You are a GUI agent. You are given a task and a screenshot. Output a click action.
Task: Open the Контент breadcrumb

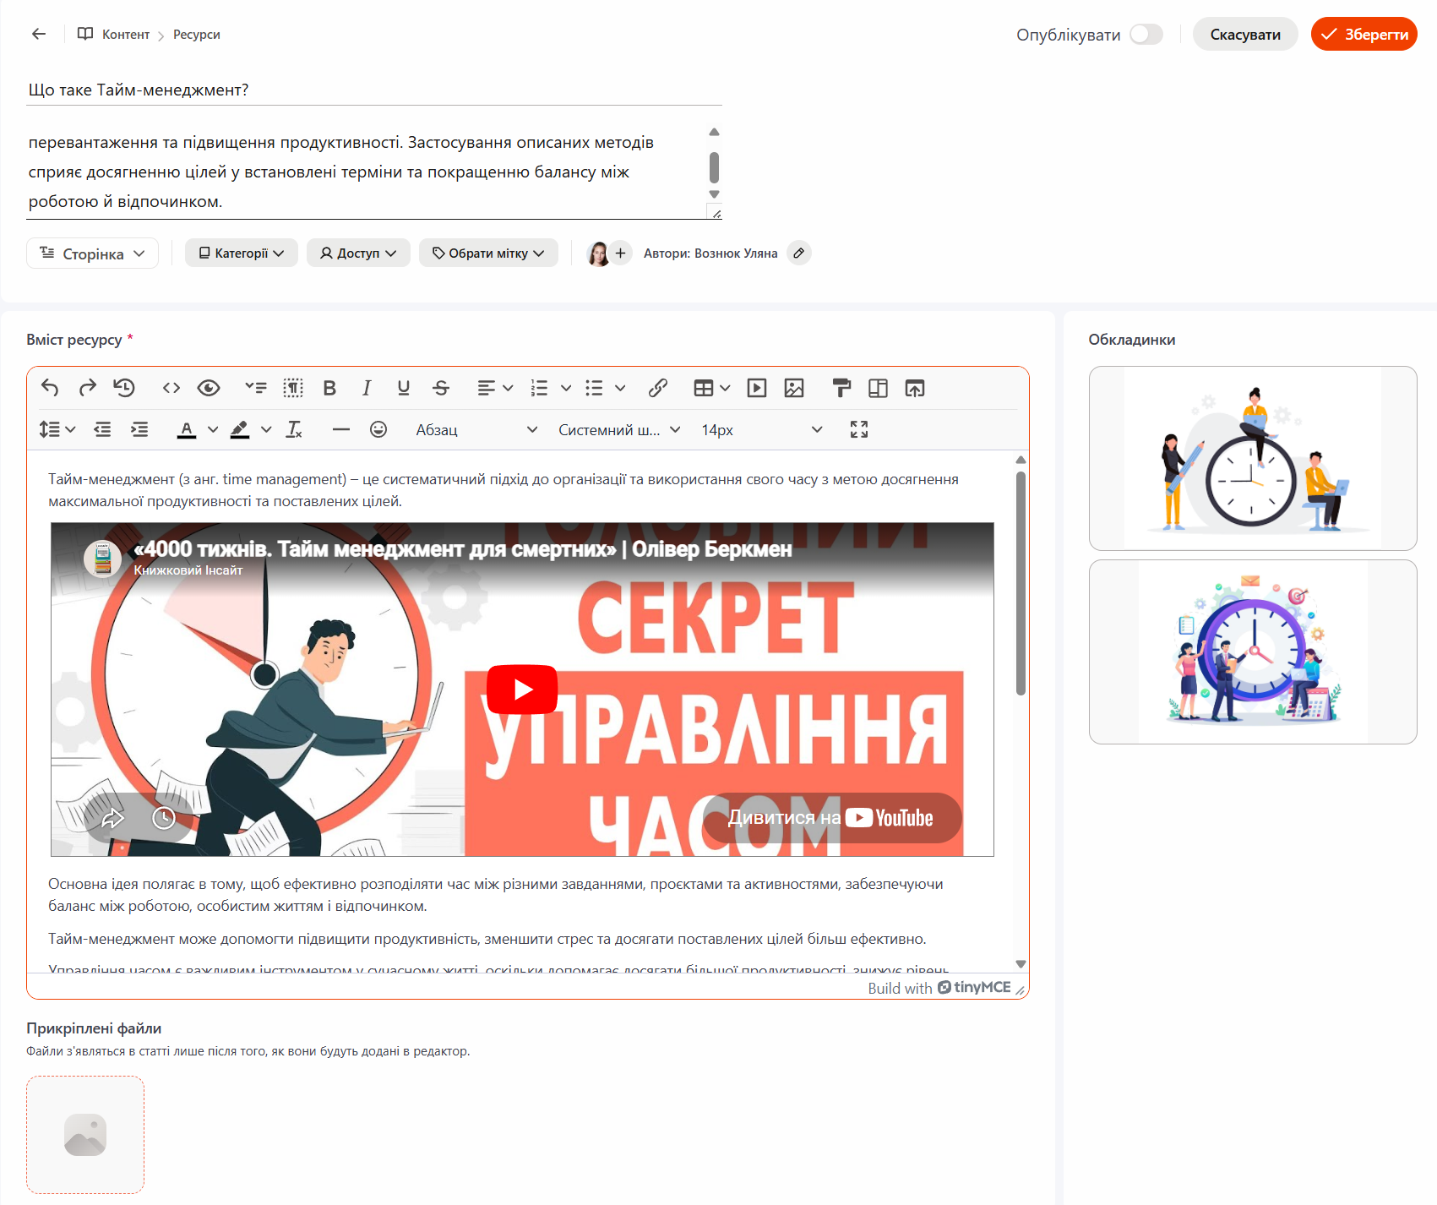(x=126, y=35)
